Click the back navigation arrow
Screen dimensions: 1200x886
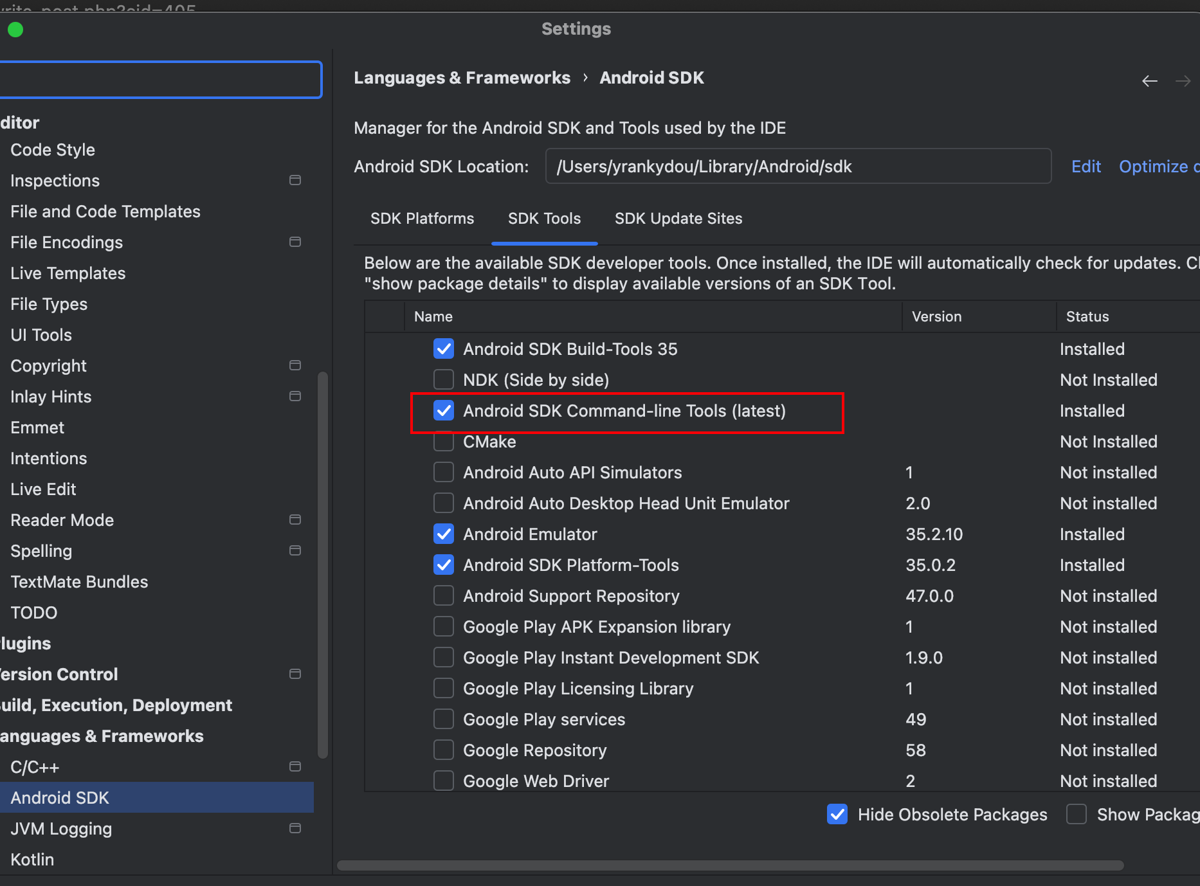(1150, 81)
